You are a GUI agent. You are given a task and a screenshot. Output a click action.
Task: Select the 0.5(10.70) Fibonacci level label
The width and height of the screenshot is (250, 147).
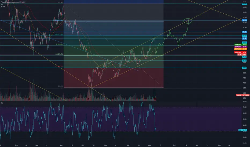tap(59, 44)
